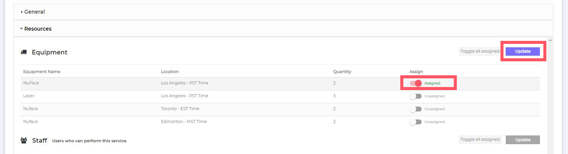Click the Assign column header
The height and width of the screenshot is (154, 568).
pyautogui.click(x=416, y=72)
